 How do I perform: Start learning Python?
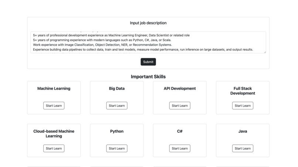[117, 148]
